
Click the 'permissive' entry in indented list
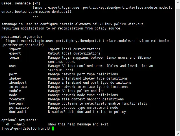coord(19,108)
